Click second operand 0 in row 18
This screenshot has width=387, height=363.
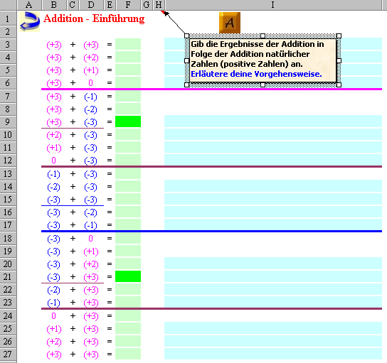click(90, 239)
